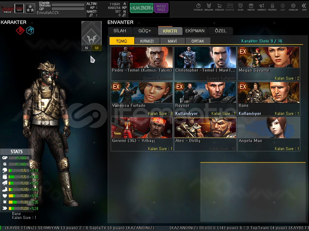Click the Etkinlik Bonusu progress bar
This screenshot has height=231, width=309.
point(68,5)
